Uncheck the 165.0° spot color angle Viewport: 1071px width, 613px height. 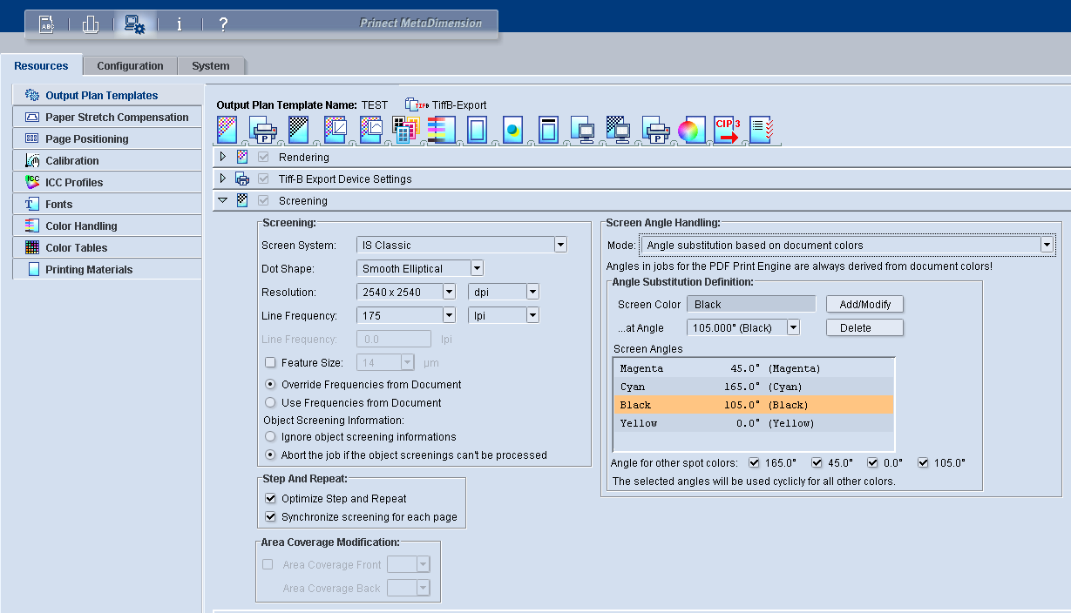754,463
